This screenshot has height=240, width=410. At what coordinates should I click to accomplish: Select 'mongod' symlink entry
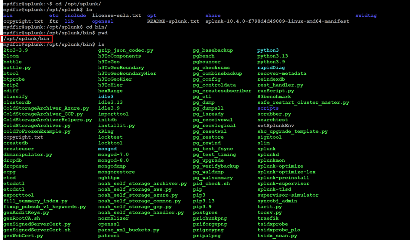point(108,149)
